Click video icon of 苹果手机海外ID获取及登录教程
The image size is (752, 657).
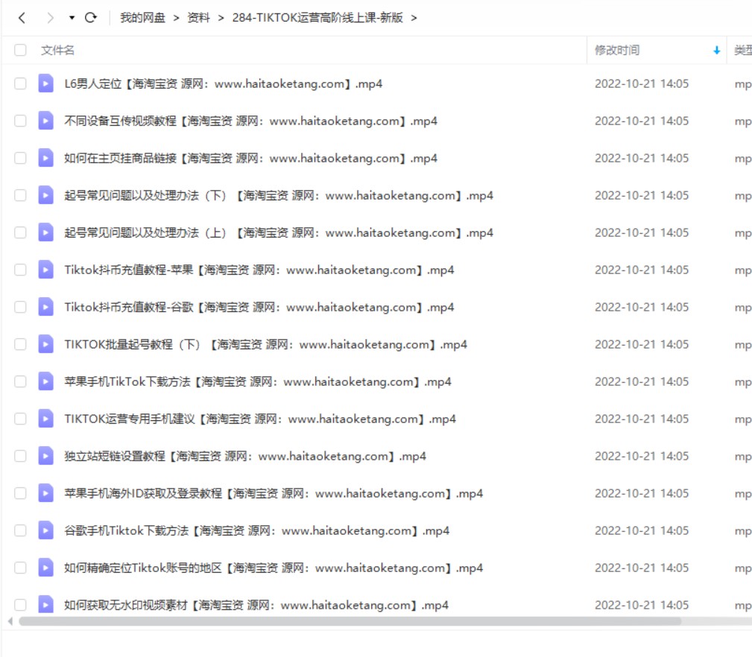pyautogui.click(x=45, y=493)
